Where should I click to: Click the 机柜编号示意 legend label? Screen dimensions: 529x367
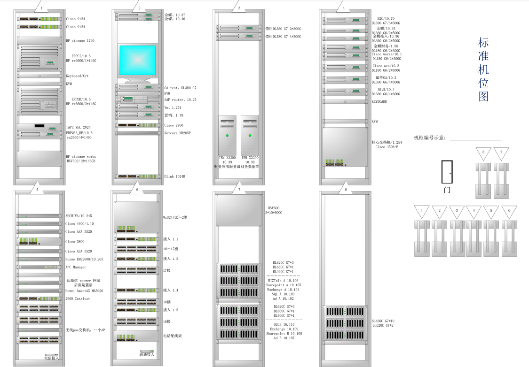coord(430,138)
